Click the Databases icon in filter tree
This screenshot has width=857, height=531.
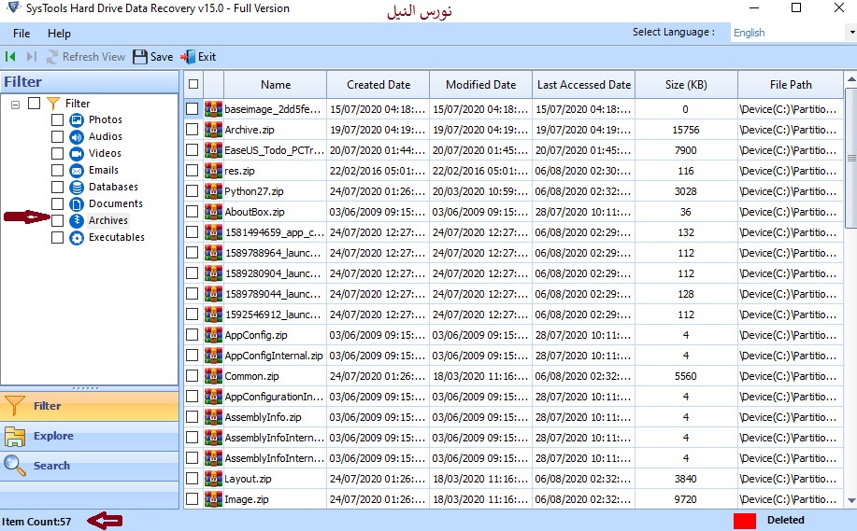77,188
